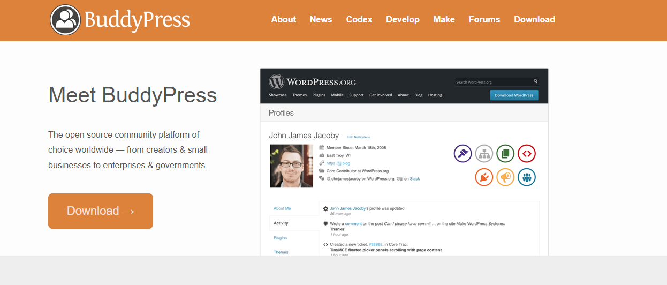The image size is (667, 285).
Task: Click the purple hammer badge icon
Action: (463, 154)
